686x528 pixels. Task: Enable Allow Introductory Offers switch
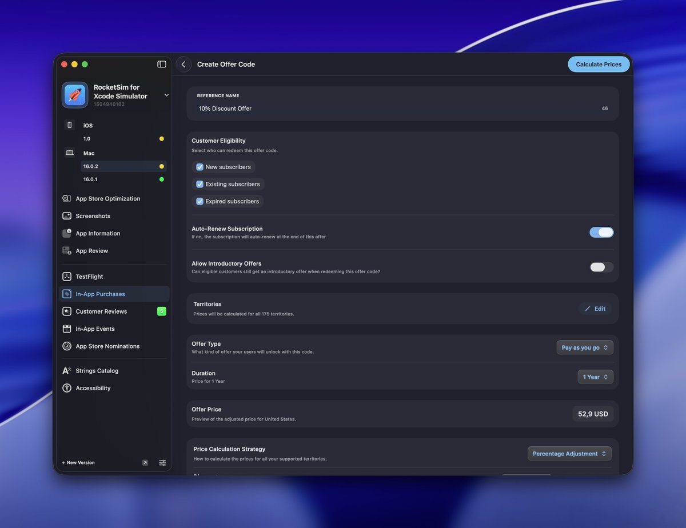(601, 267)
